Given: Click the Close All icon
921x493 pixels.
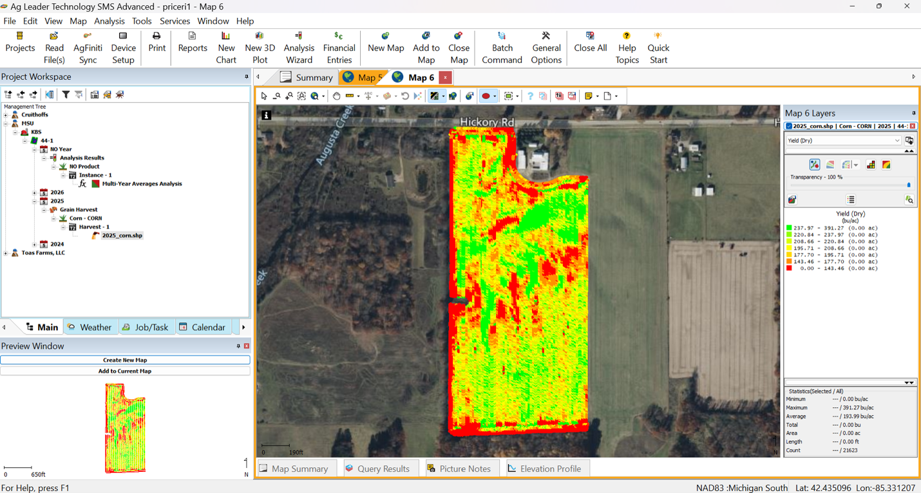Looking at the screenshot, I should coord(590,36).
